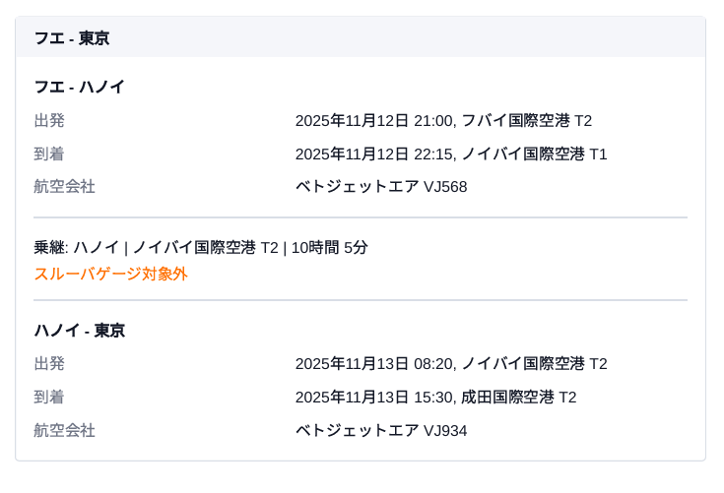Click the 2025年11月13日 08:20 departure time

374,364
